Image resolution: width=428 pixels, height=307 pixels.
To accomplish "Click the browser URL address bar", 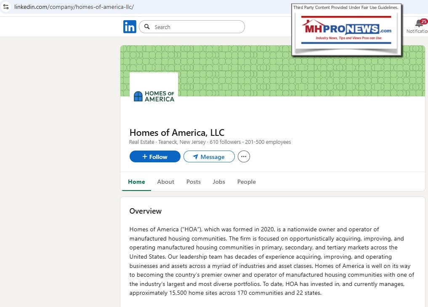I will (x=126, y=7).
